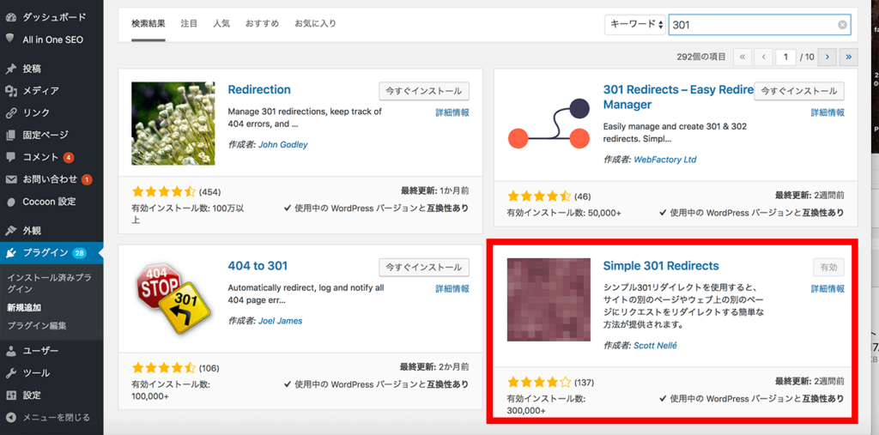Switch to the 人気 tab
Viewport: 879px width, 435px height.
point(221,23)
